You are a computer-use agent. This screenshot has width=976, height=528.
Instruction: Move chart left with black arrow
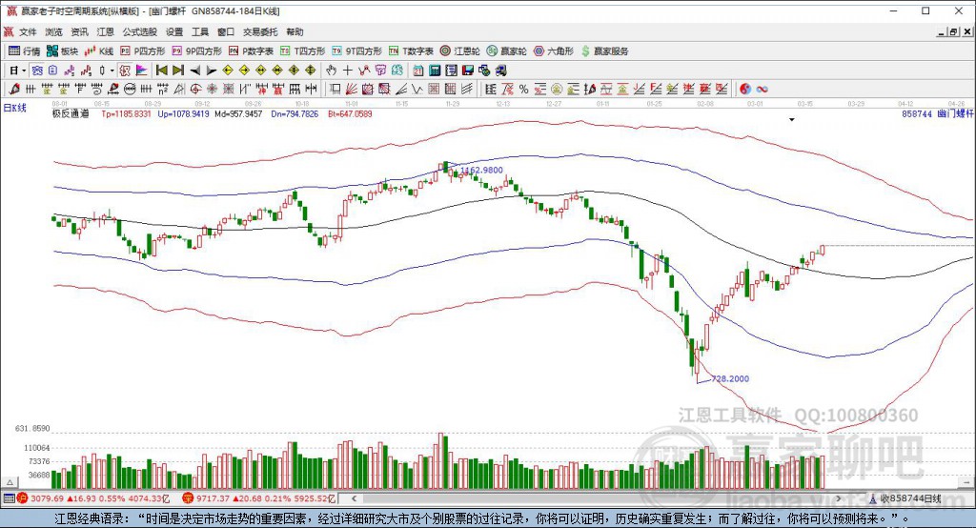(x=194, y=71)
